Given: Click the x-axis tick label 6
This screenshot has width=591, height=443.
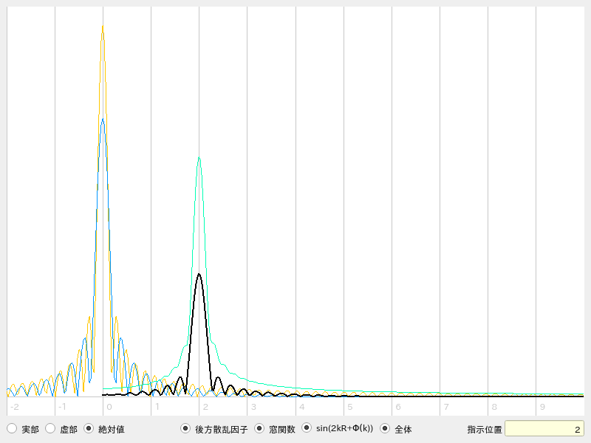Looking at the screenshot, I should [397, 407].
